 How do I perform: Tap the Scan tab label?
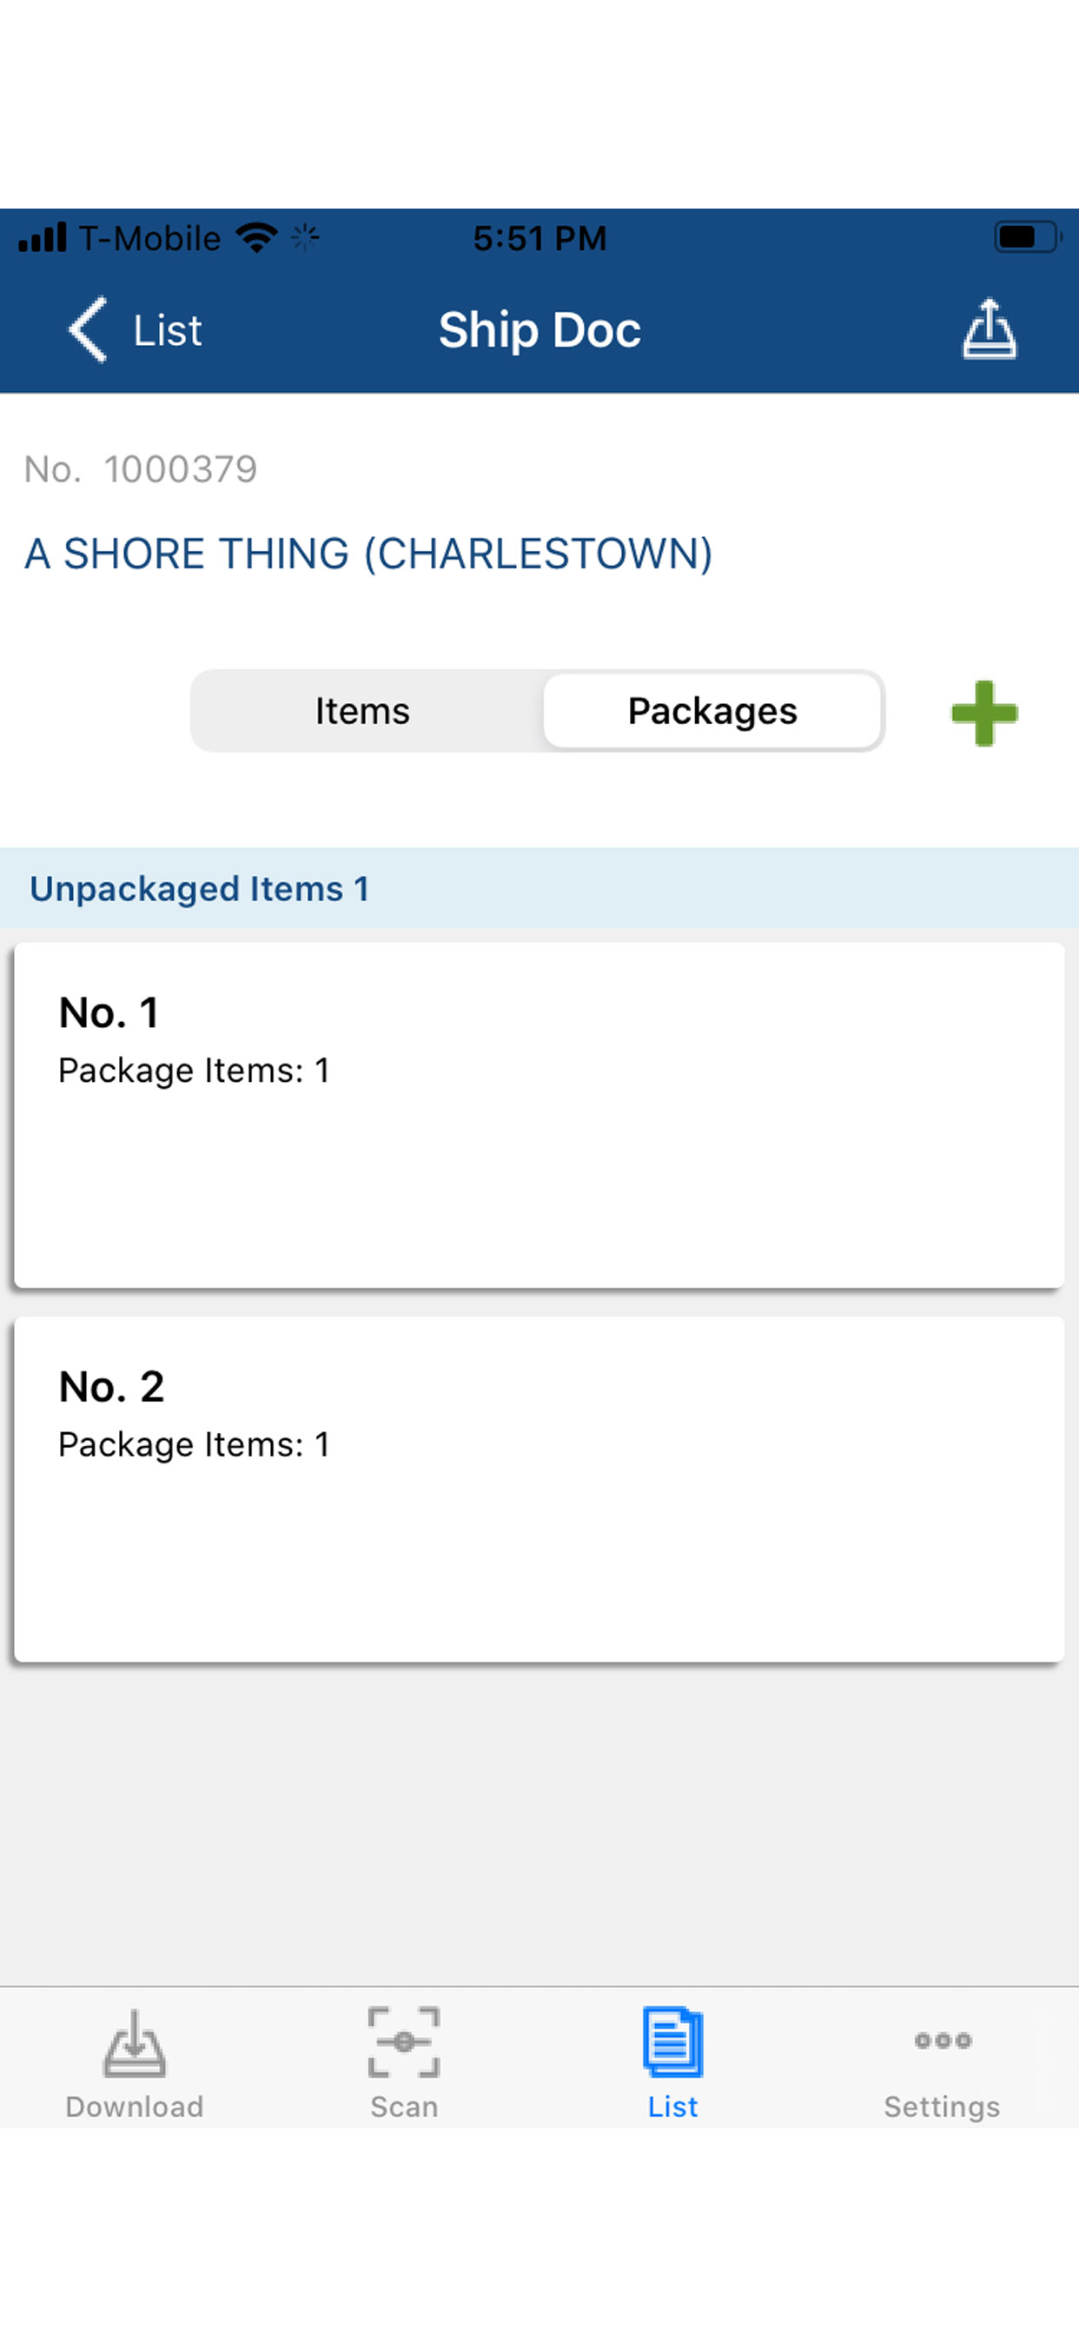[x=403, y=2106]
